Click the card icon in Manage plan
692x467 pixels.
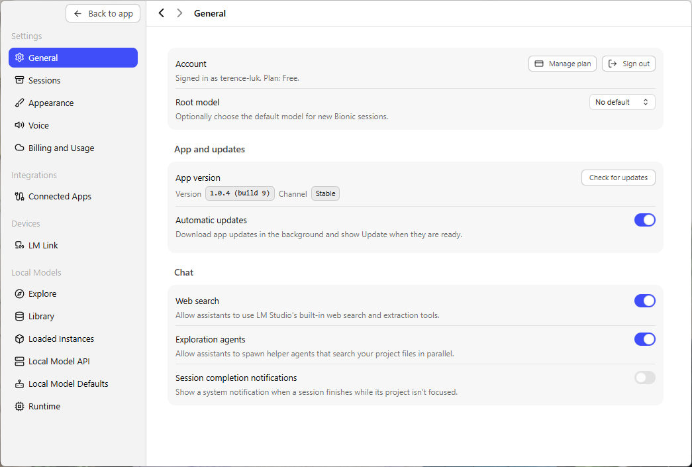[539, 64]
